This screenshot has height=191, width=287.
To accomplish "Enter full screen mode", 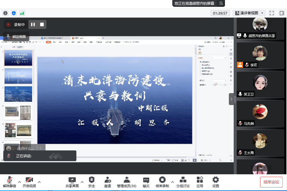I will [x=272, y=13].
